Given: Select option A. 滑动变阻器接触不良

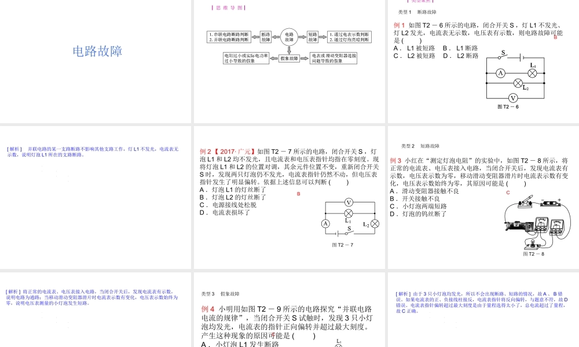Looking at the screenshot, I should tap(424, 191).
